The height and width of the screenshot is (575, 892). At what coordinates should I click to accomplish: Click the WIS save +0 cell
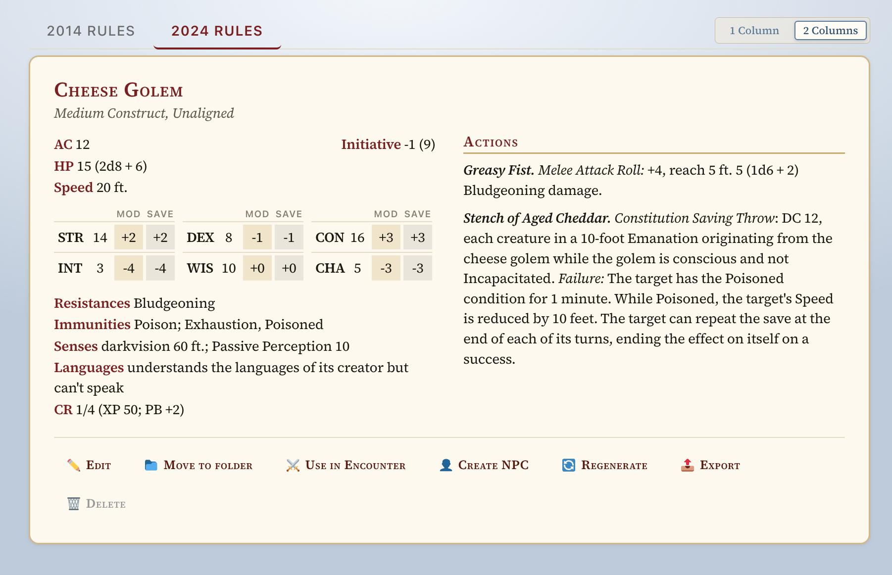click(x=289, y=268)
